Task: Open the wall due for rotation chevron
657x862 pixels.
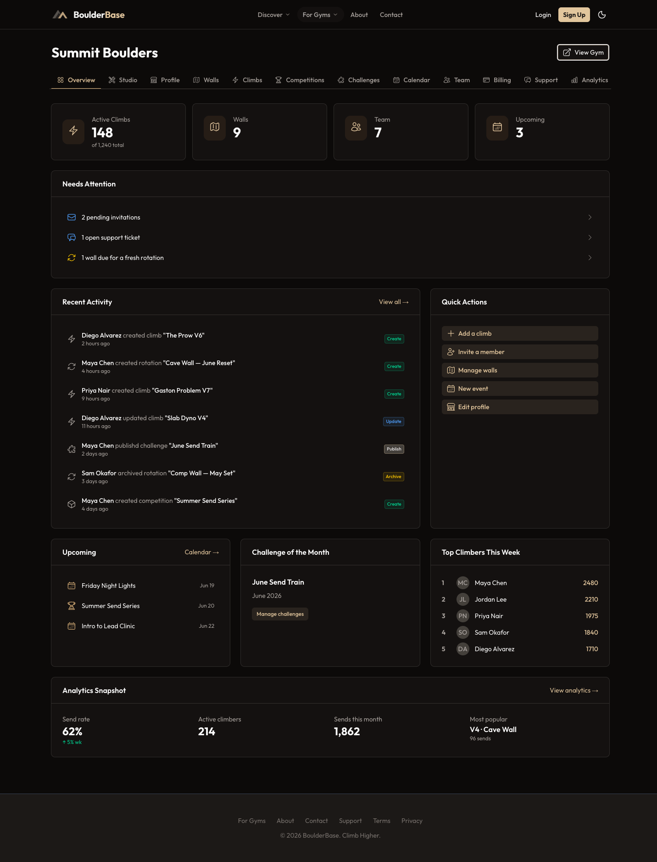Action: click(590, 258)
